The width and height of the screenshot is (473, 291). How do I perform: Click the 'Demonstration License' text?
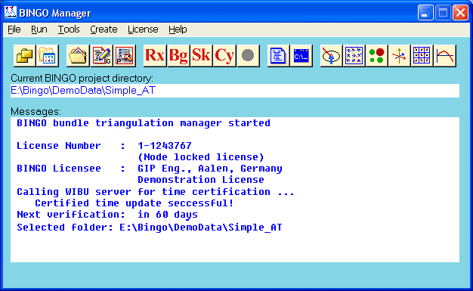[201, 180]
